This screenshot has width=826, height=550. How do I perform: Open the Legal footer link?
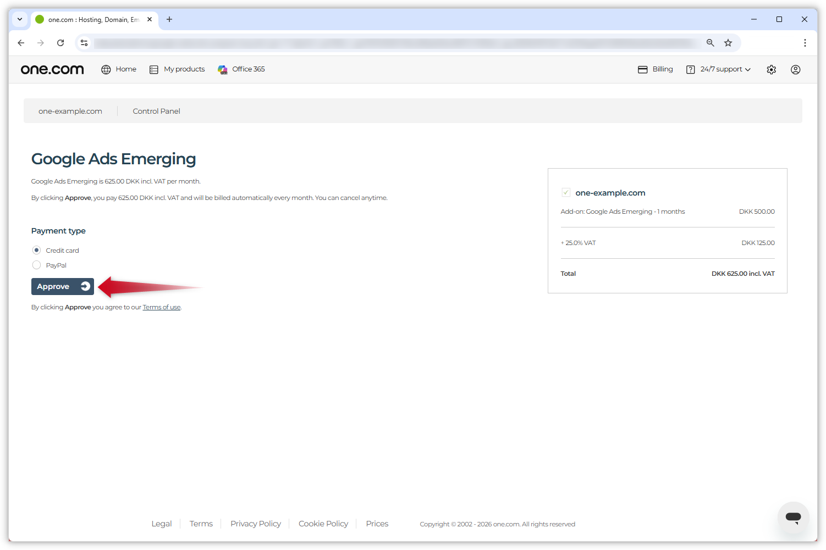(162, 524)
